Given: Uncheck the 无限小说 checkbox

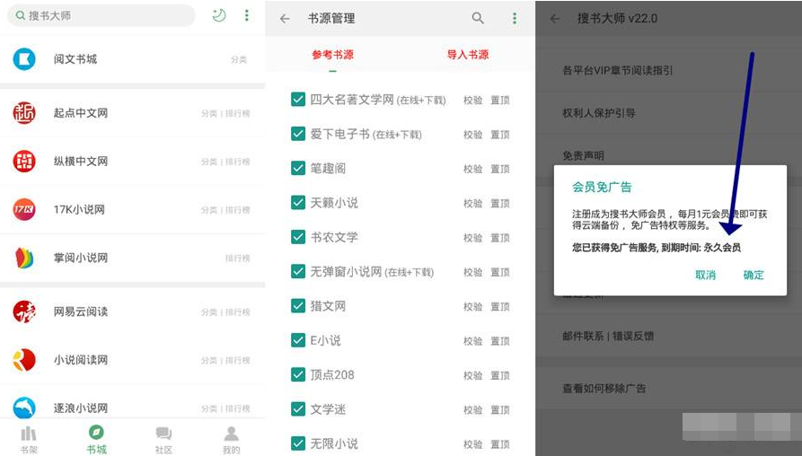Looking at the screenshot, I should pos(297,443).
